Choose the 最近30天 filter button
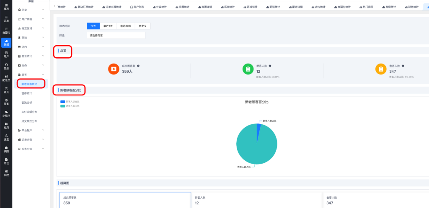 [126, 26]
